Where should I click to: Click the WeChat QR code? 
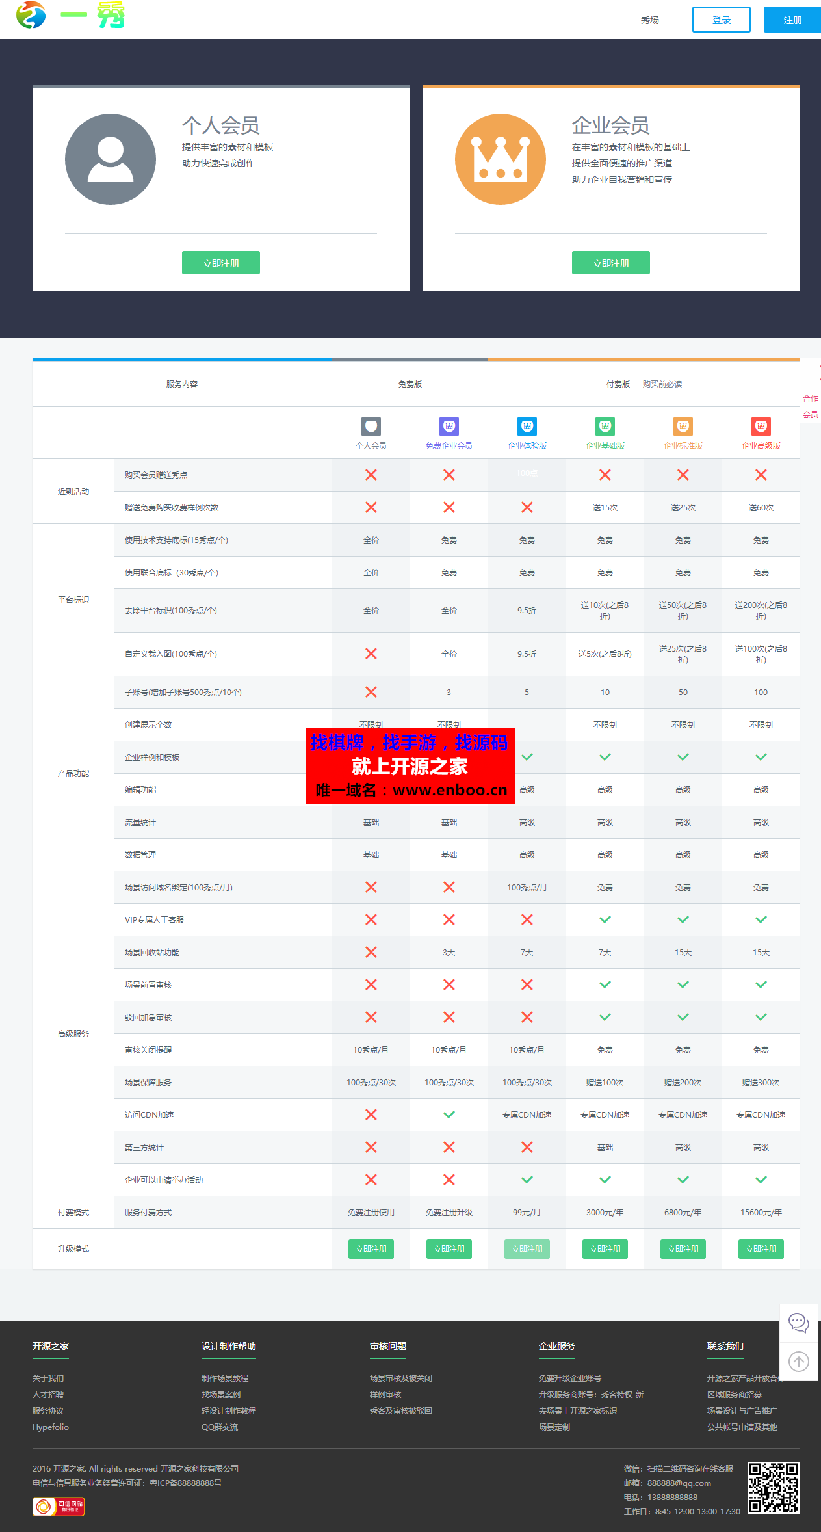pos(773,1488)
